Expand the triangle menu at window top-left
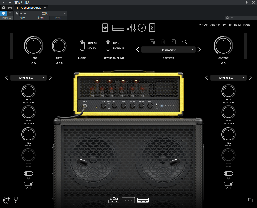 click(3, 2)
